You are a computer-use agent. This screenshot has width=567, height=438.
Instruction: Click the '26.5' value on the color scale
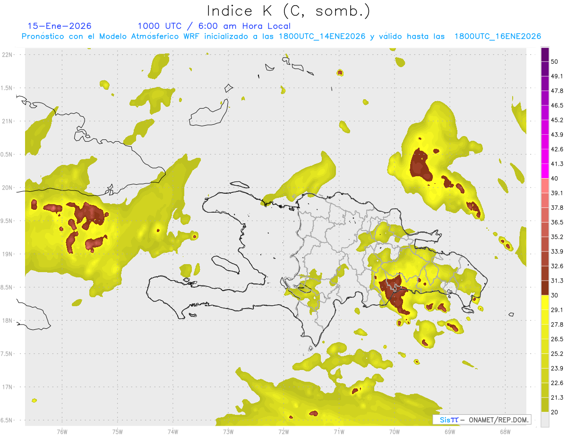click(557, 339)
